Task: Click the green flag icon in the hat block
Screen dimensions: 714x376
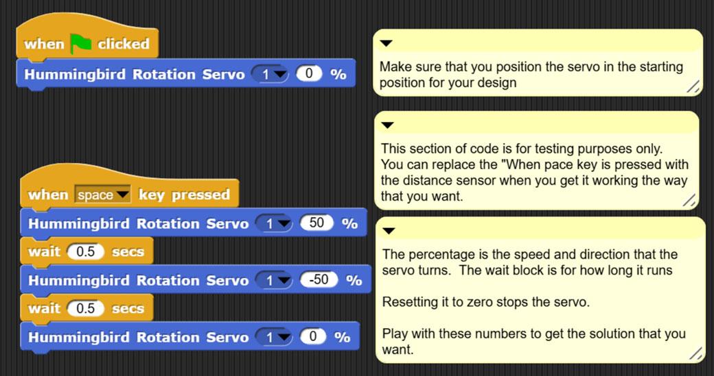Action: [81, 44]
